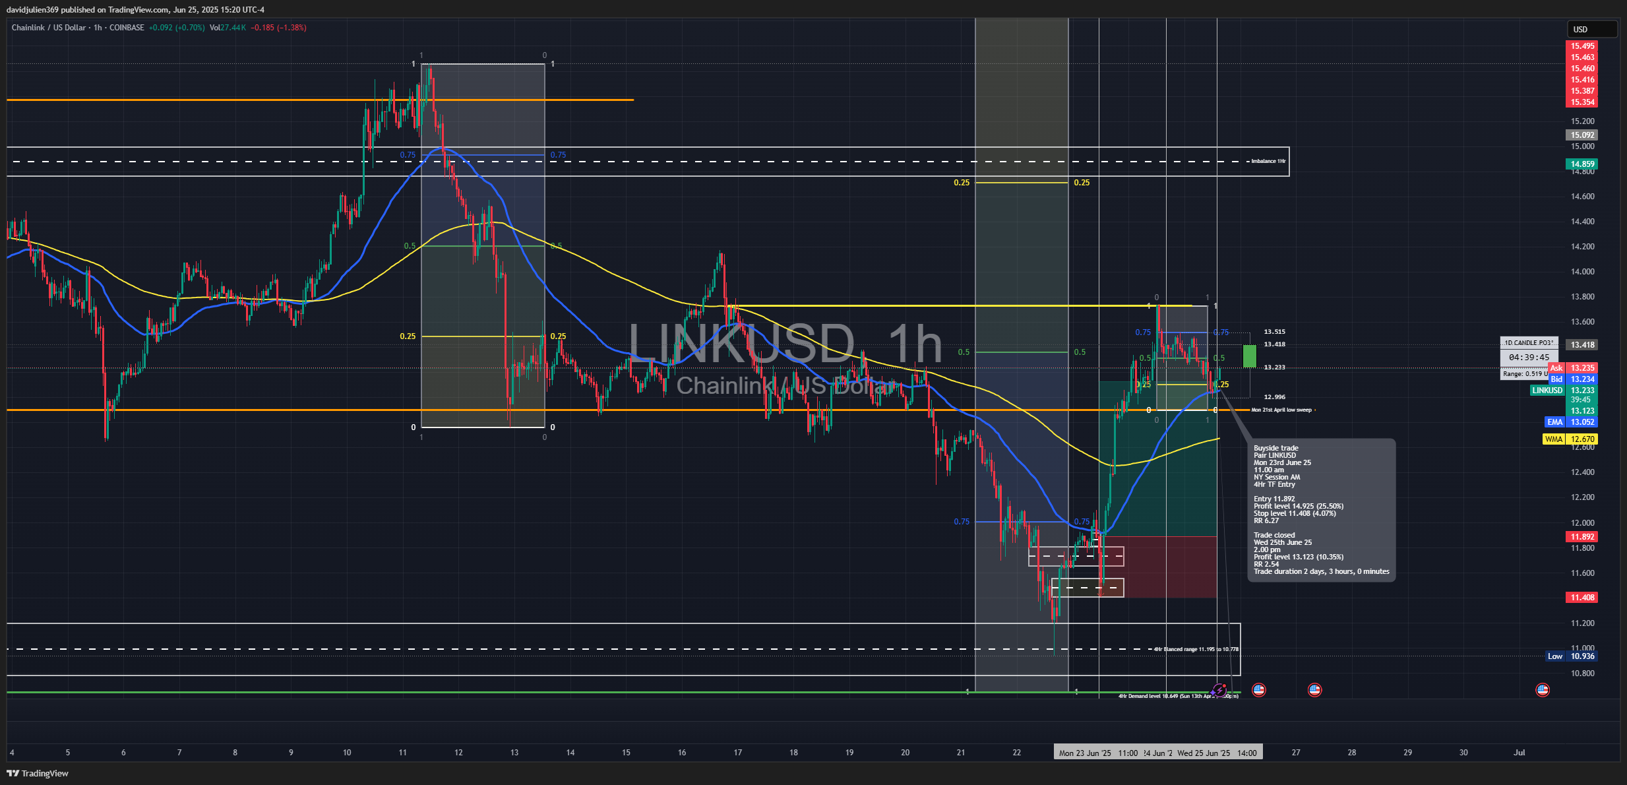
Task: Click the red 11.408 stop price label
Action: point(1581,598)
